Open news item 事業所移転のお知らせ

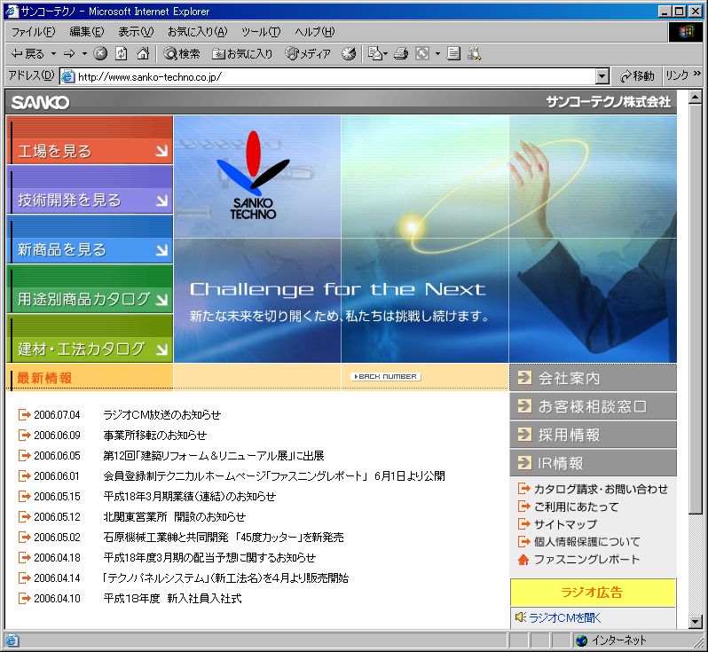click(154, 435)
